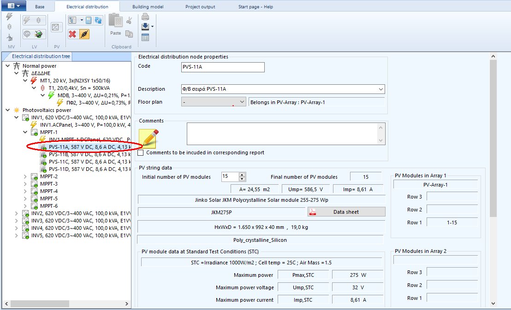Toggle the refresh icon near tree view tools
This screenshot has height=310, width=511.
(98, 21)
